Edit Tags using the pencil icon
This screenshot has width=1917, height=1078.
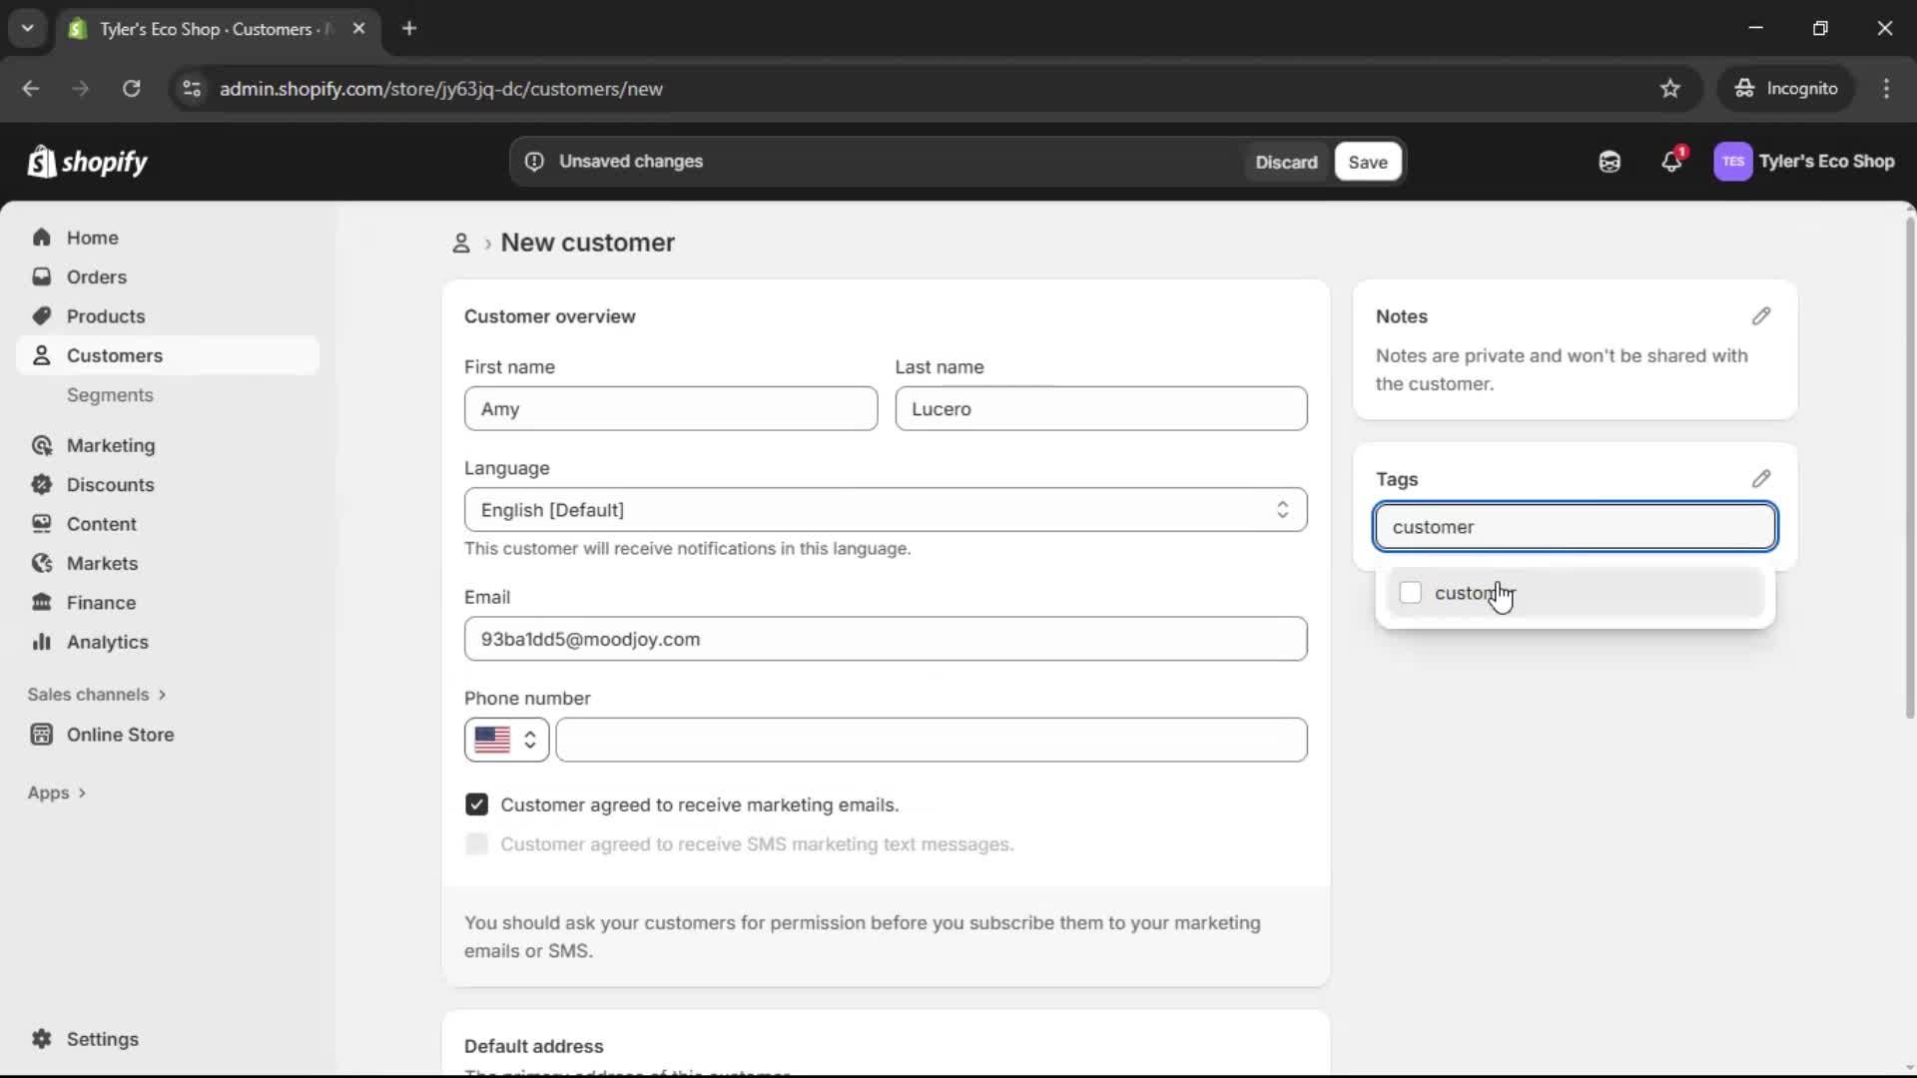click(x=1761, y=478)
